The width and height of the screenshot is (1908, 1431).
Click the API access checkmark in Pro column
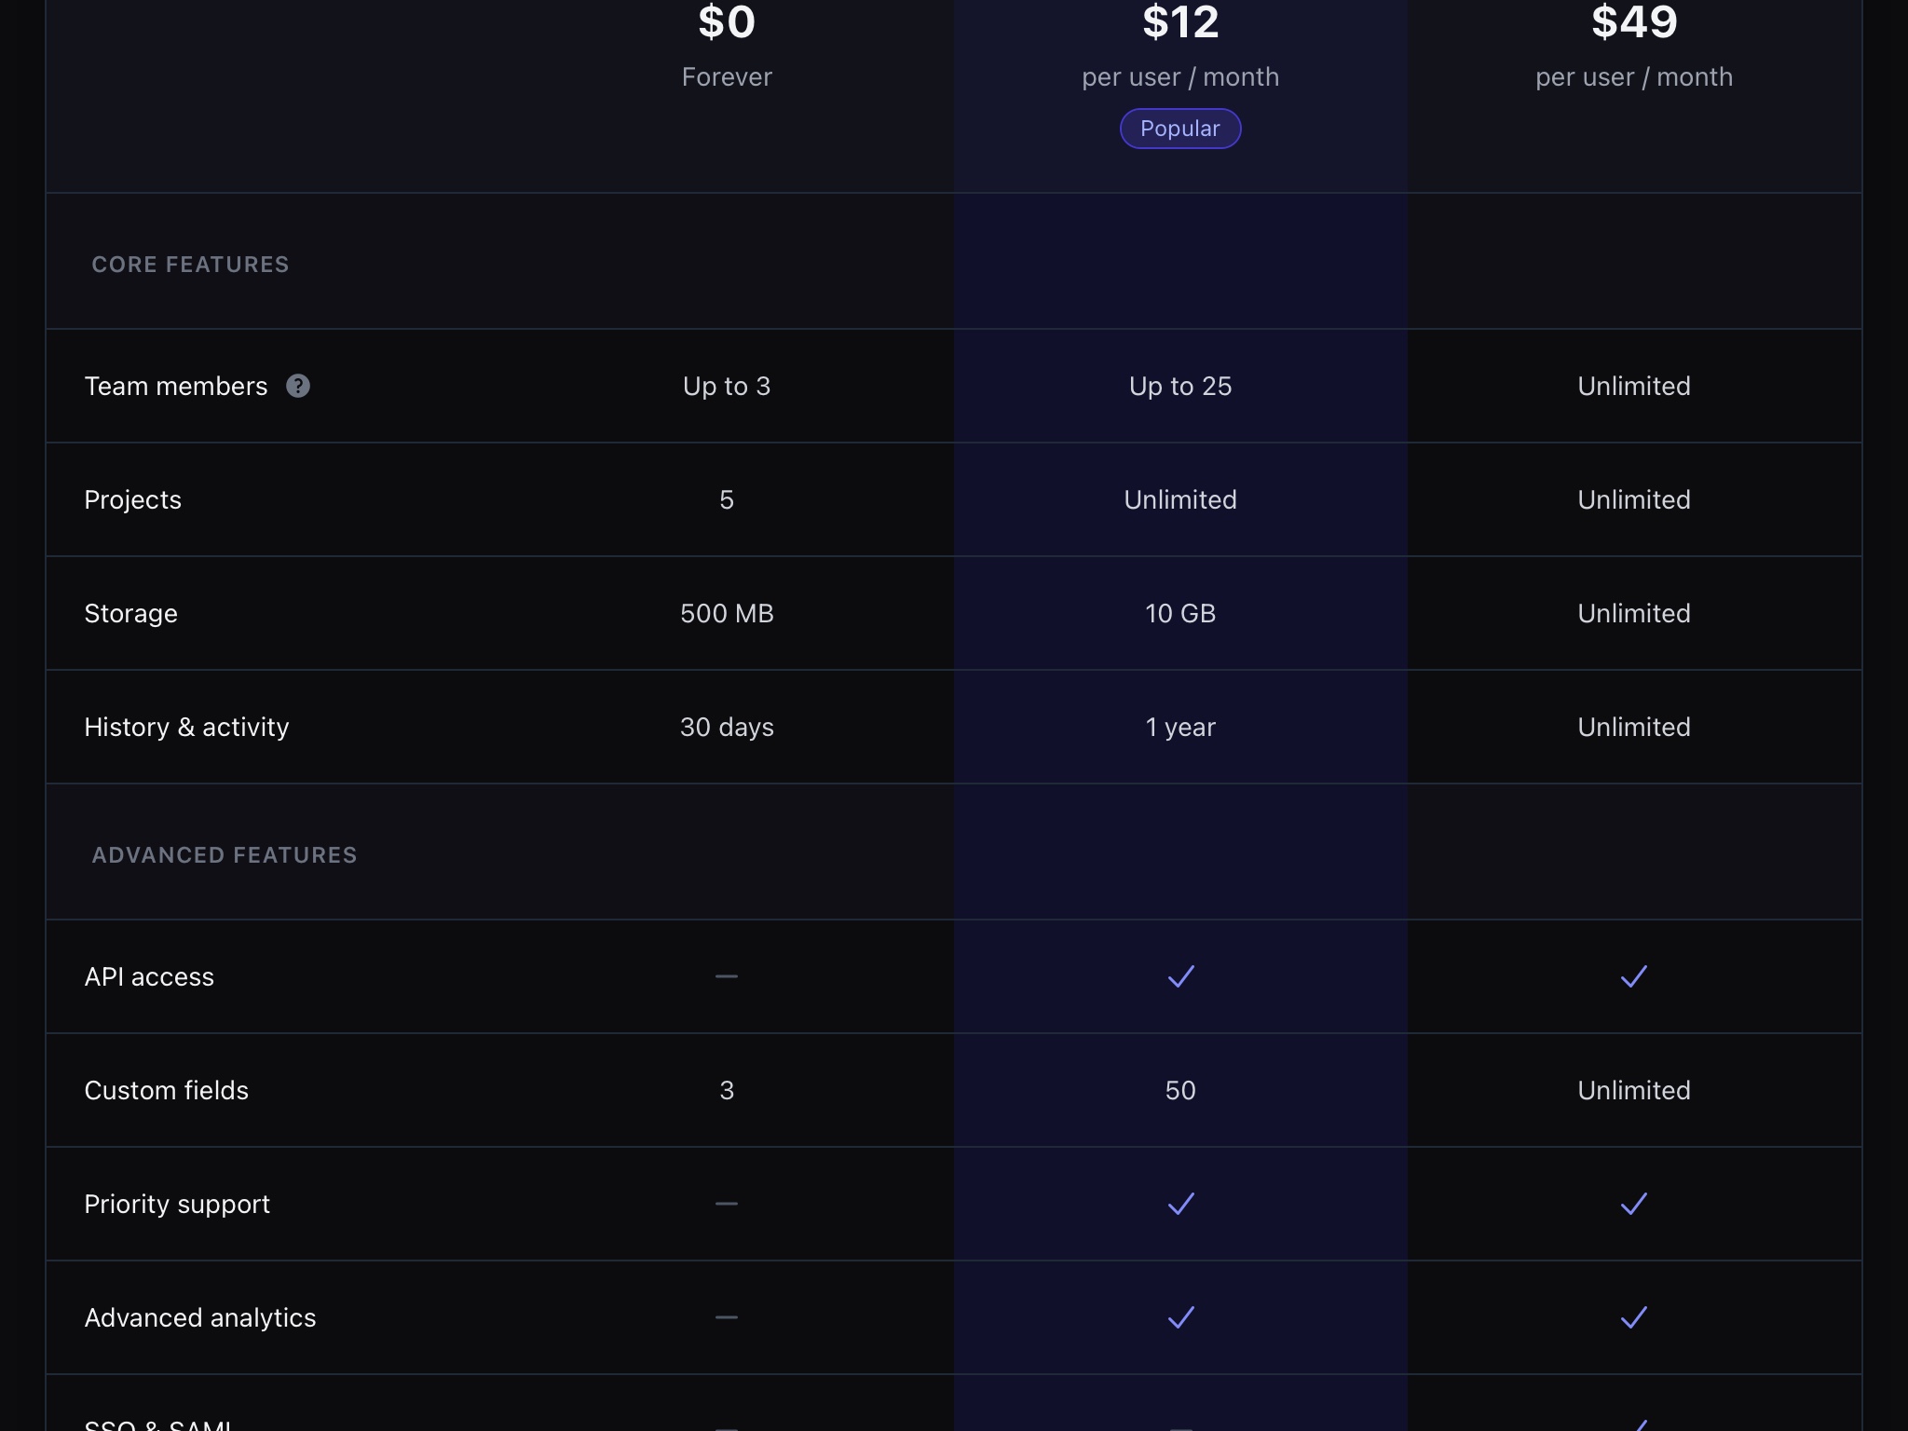pos(1179,977)
